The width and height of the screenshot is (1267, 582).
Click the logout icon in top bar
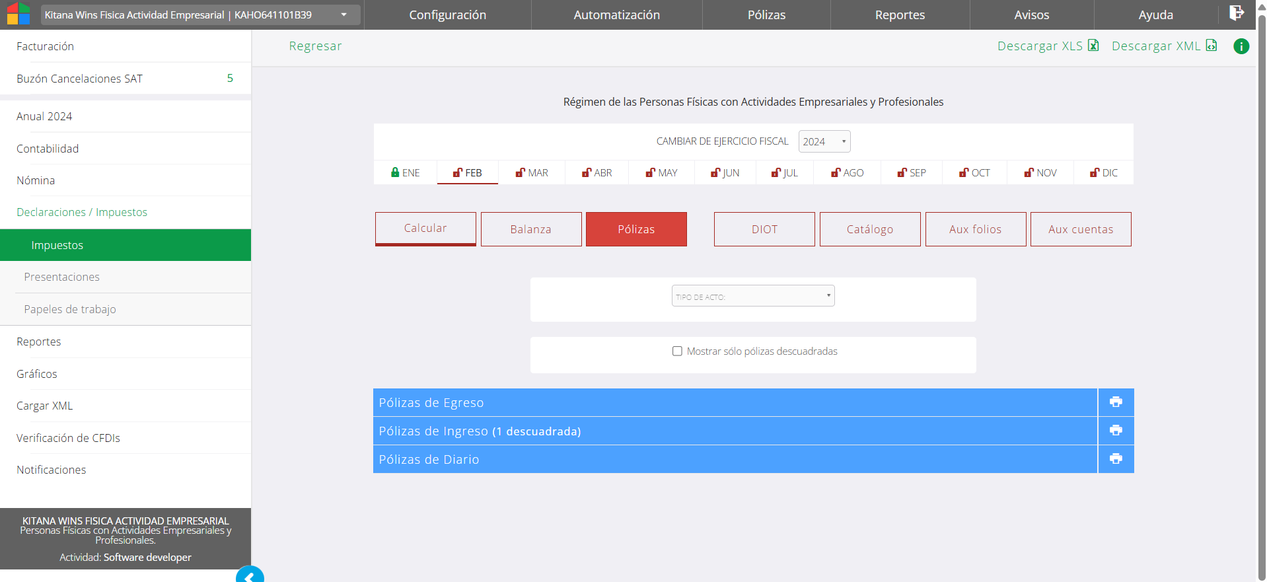click(1236, 13)
